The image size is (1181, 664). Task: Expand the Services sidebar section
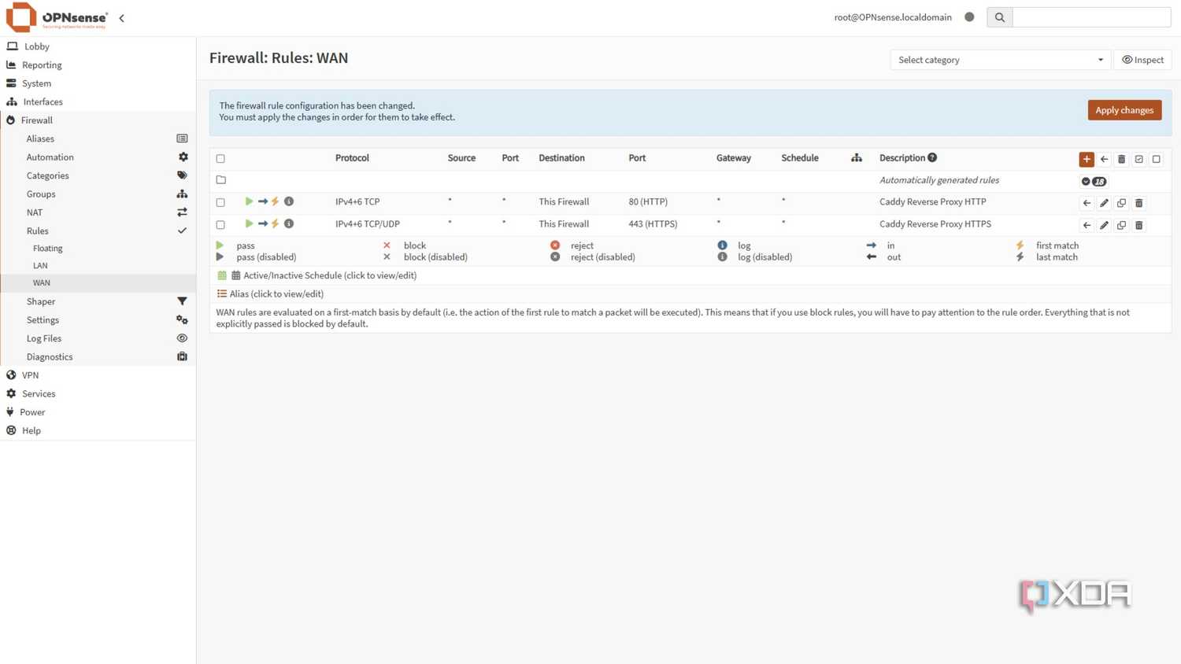tap(98, 393)
